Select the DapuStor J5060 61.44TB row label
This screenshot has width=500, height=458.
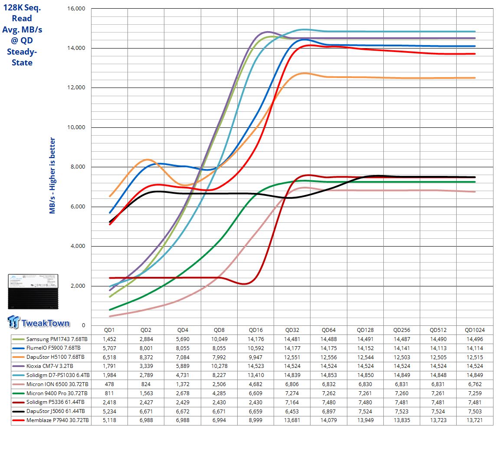coord(56,412)
